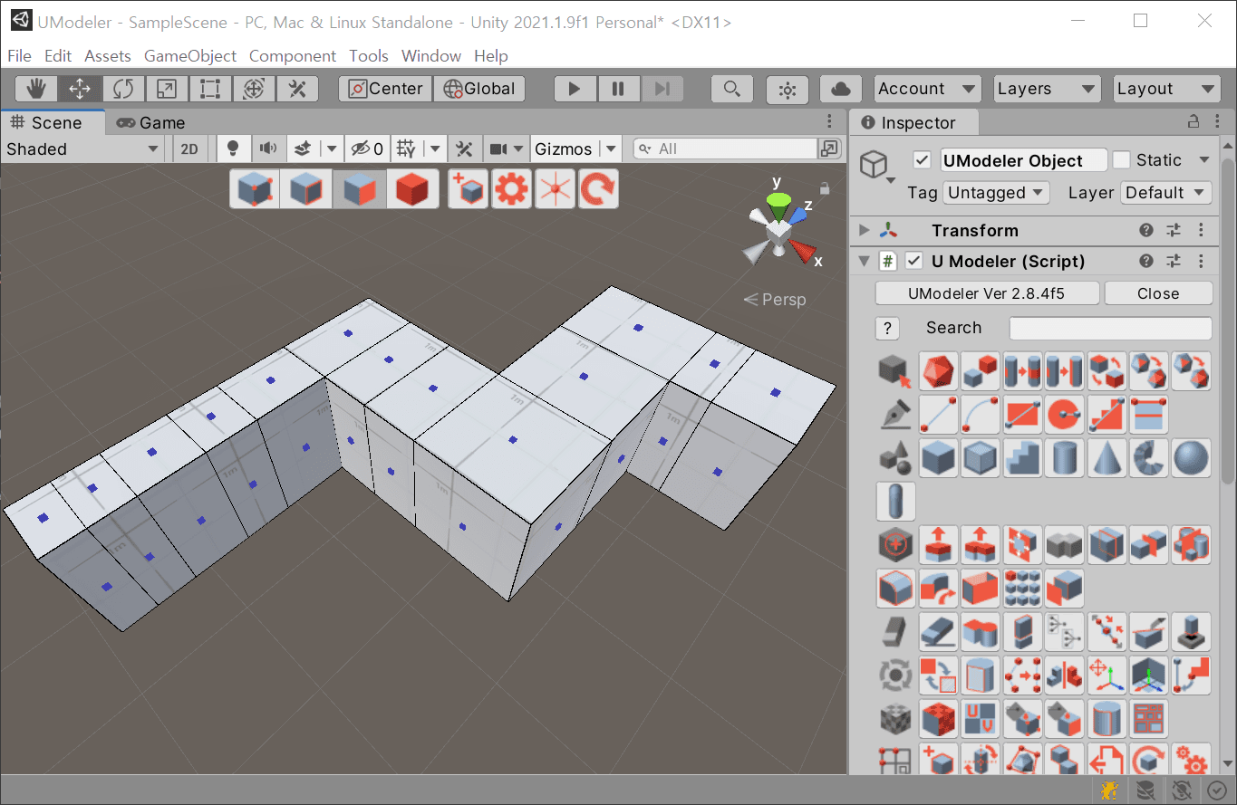The width and height of the screenshot is (1237, 805).
Task: Open the Shaded draw mode dropdown
Action: (x=82, y=149)
